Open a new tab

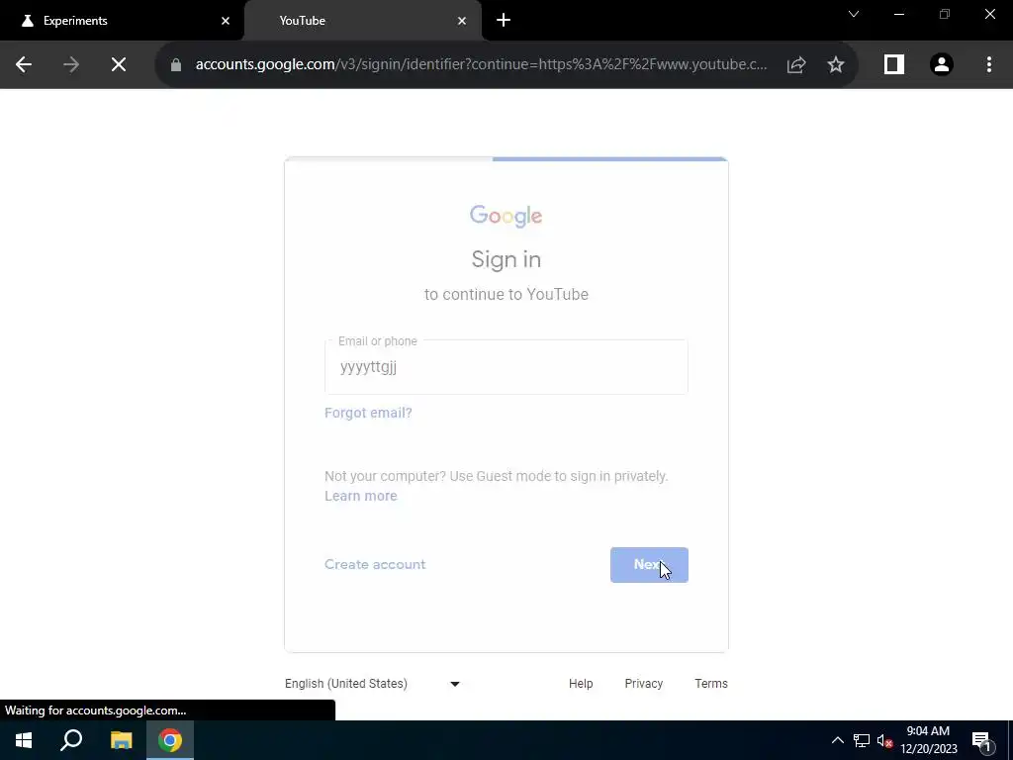point(504,20)
